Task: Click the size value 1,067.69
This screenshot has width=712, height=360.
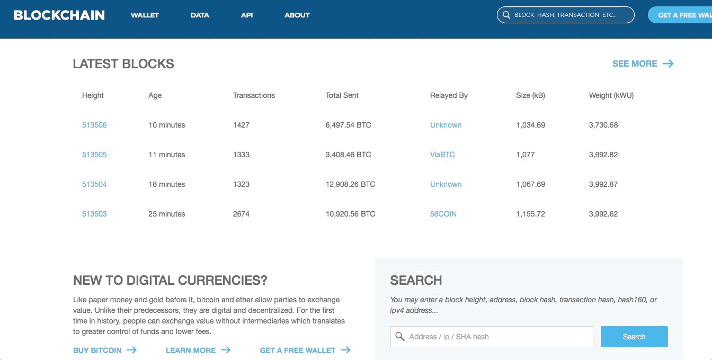Action: (530, 184)
